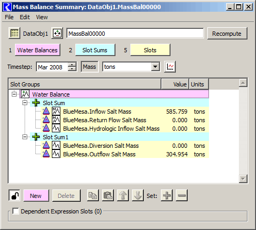Click the move down arrow icon
Screen dimensions: 256x230
[x=138, y=196]
